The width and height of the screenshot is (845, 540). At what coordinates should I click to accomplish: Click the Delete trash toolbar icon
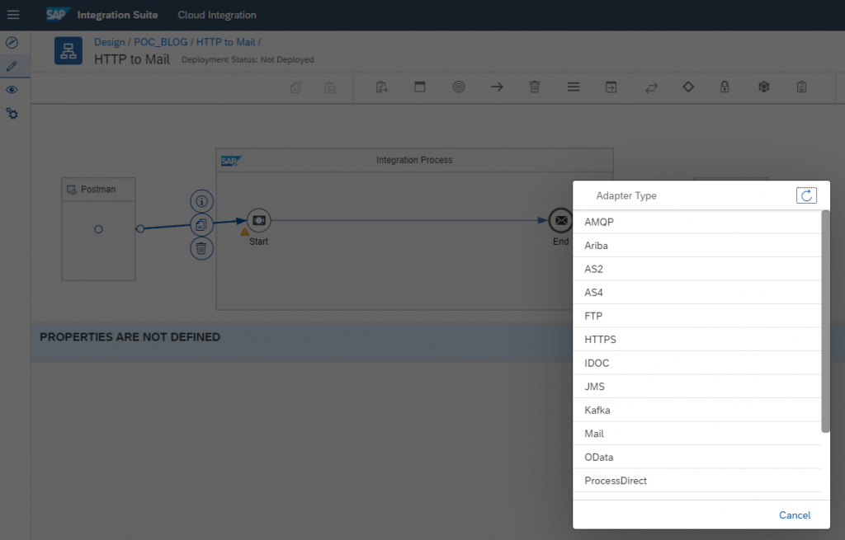(535, 87)
